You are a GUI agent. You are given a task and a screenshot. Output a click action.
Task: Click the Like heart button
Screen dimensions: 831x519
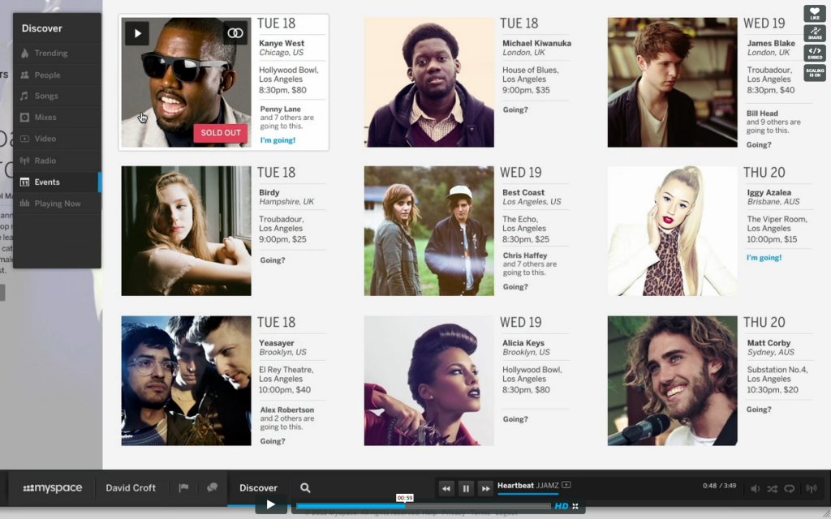815,14
